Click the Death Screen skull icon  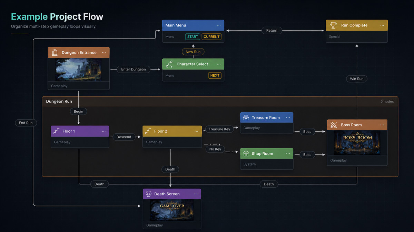click(149, 194)
